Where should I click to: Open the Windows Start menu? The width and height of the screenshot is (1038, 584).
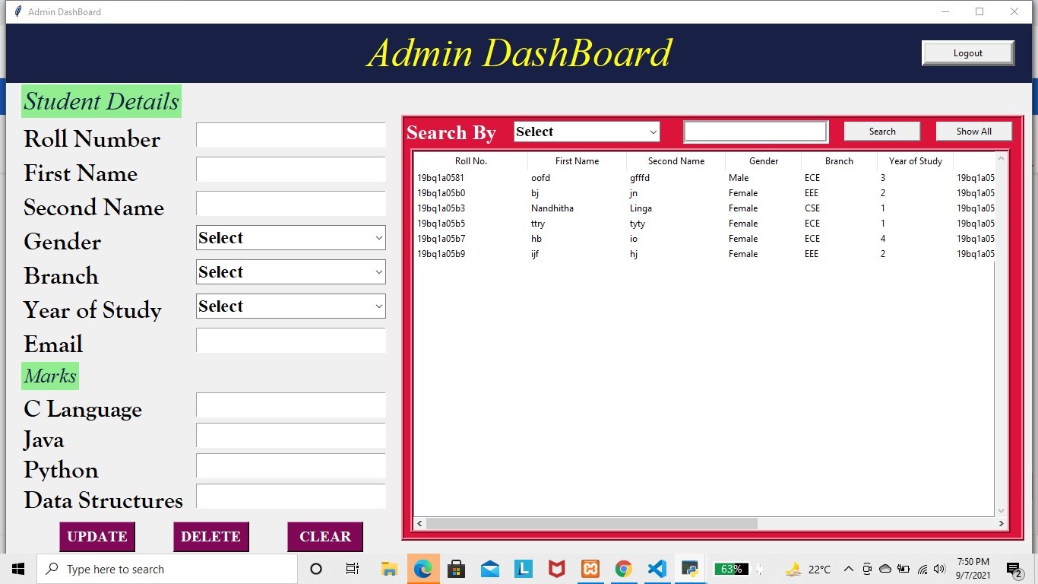[18, 569]
